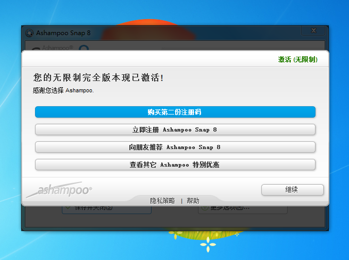Click the 您的无限制完全版本现已激活 heading
The height and width of the screenshot is (260, 349).
click(98, 78)
